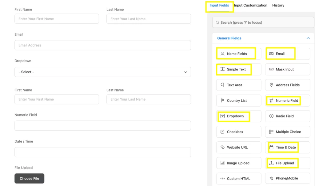The image size is (315, 186).
Task: Add a Multiple Choice field
Action: click(x=287, y=131)
